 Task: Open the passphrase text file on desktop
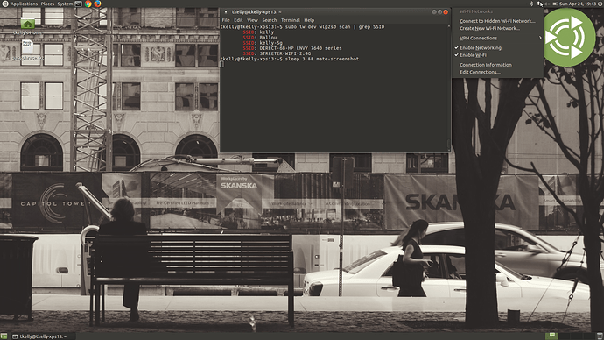[x=27, y=47]
